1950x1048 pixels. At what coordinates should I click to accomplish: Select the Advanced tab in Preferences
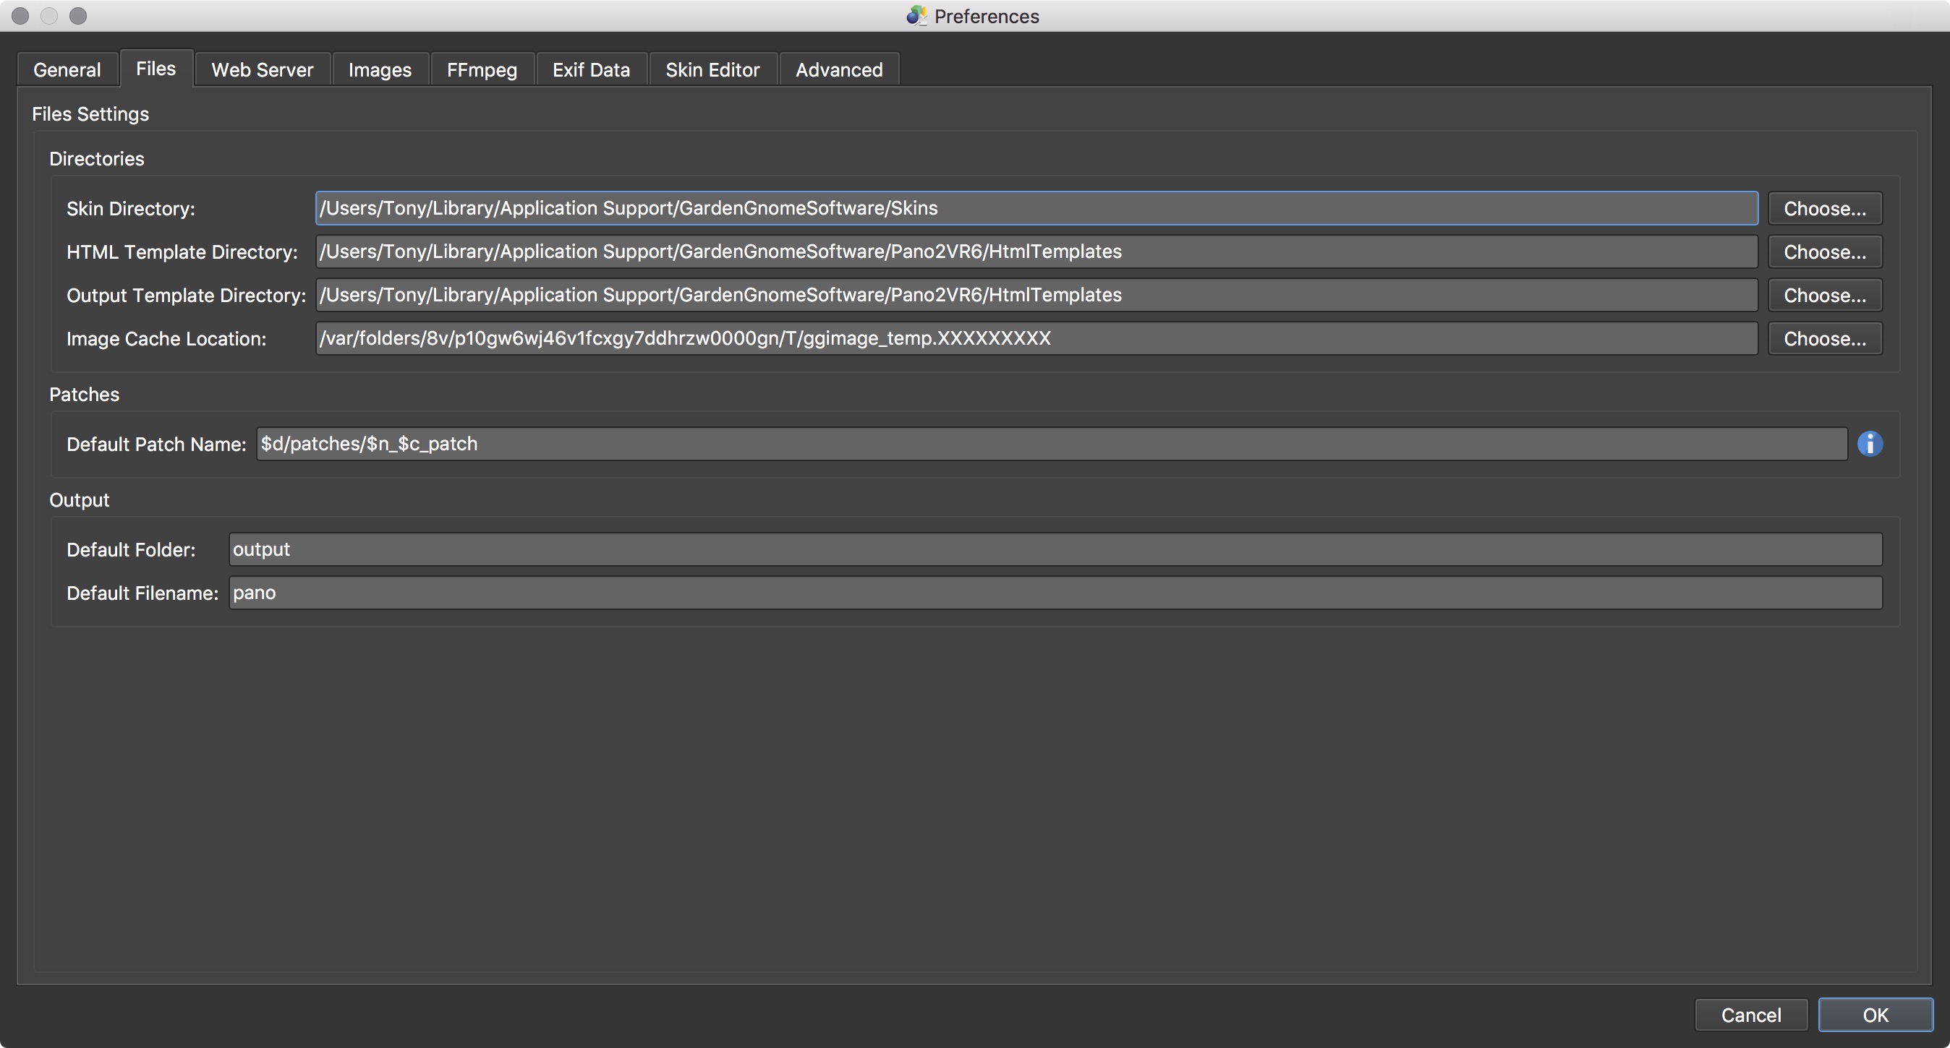[840, 69]
